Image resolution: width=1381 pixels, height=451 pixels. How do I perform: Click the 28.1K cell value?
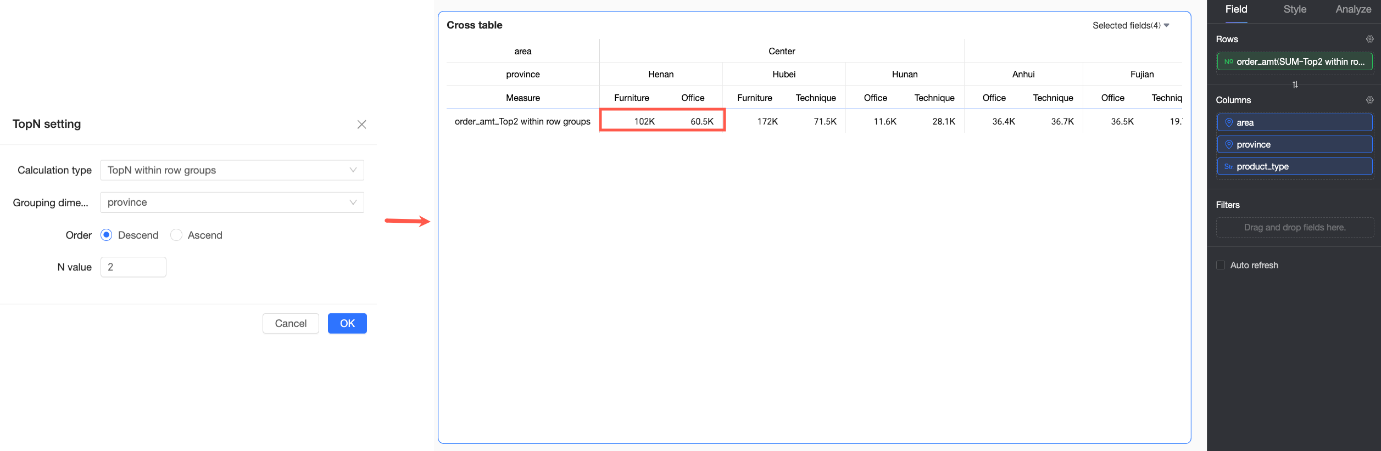944,121
